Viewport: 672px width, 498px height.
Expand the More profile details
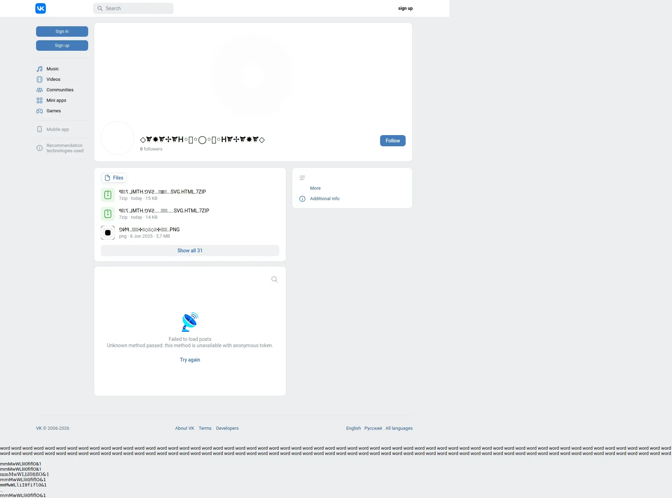[x=315, y=188]
